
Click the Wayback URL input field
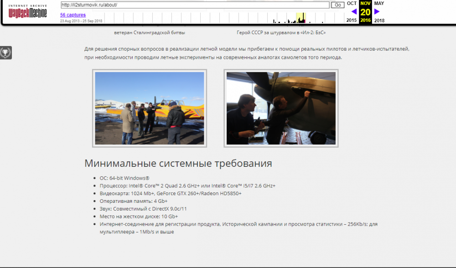coord(195,5)
